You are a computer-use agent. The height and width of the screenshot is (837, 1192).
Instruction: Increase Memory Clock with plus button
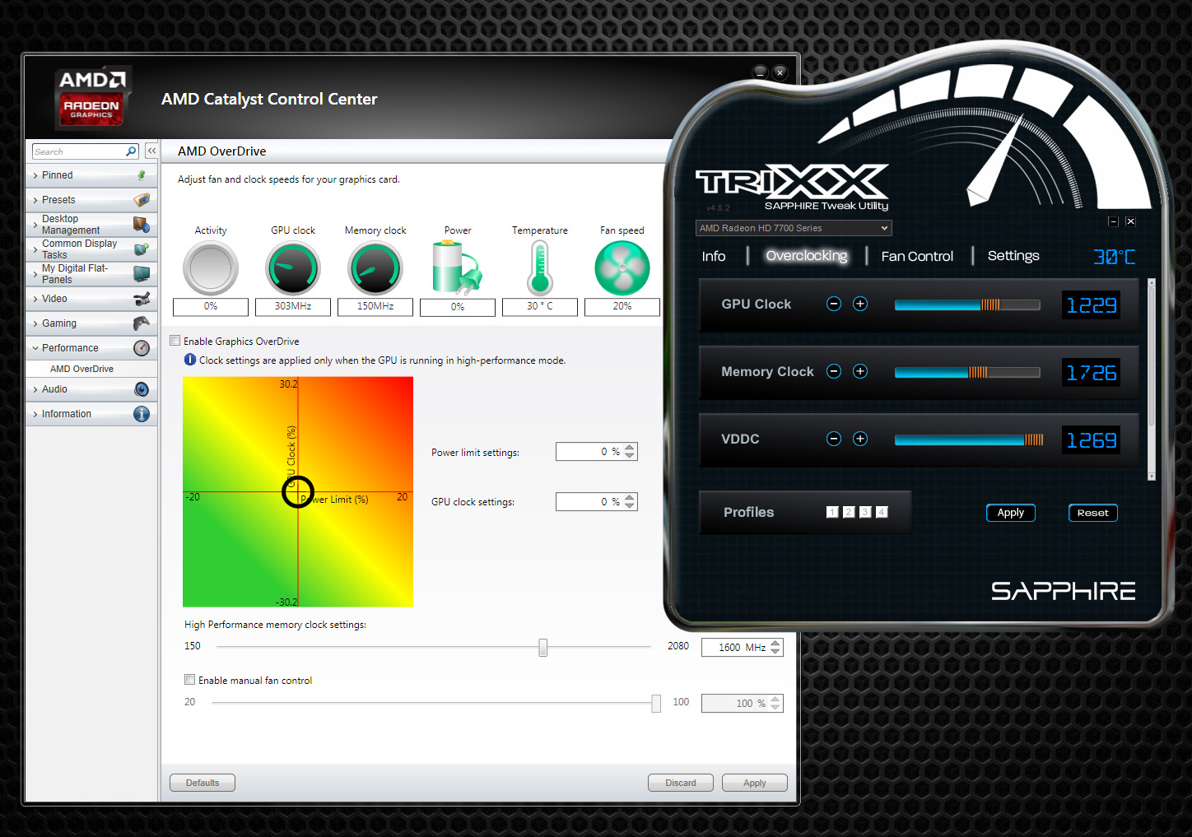[860, 371]
